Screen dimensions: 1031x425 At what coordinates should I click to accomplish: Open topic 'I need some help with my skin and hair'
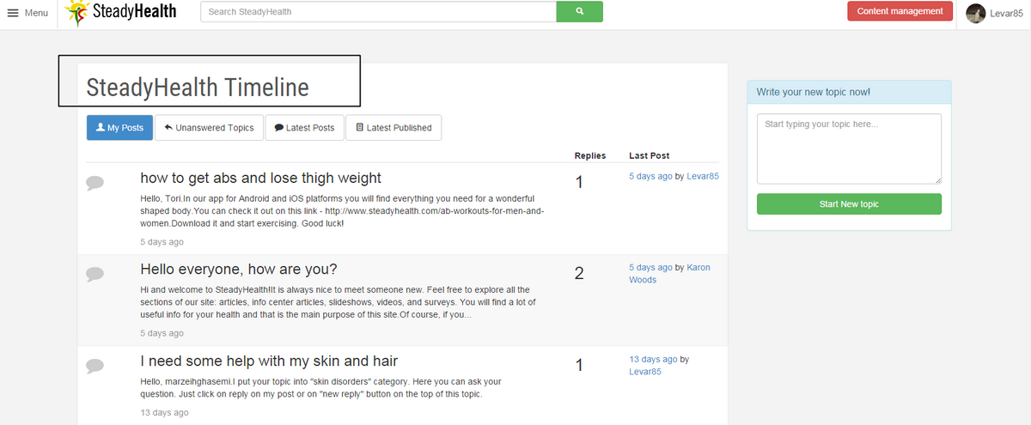point(269,361)
